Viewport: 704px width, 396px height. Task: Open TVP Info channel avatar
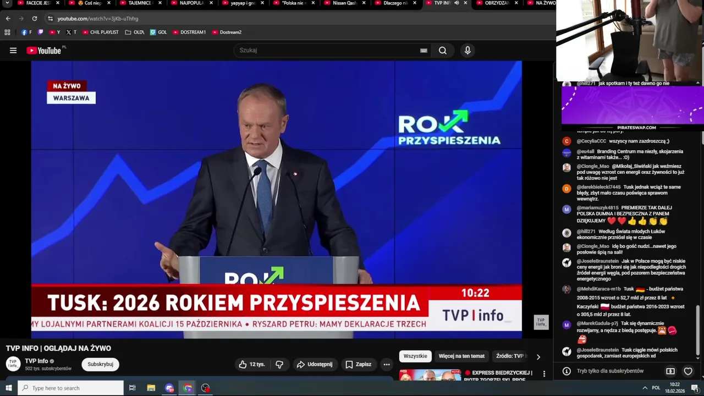pyautogui.click(x=13, y=364)
